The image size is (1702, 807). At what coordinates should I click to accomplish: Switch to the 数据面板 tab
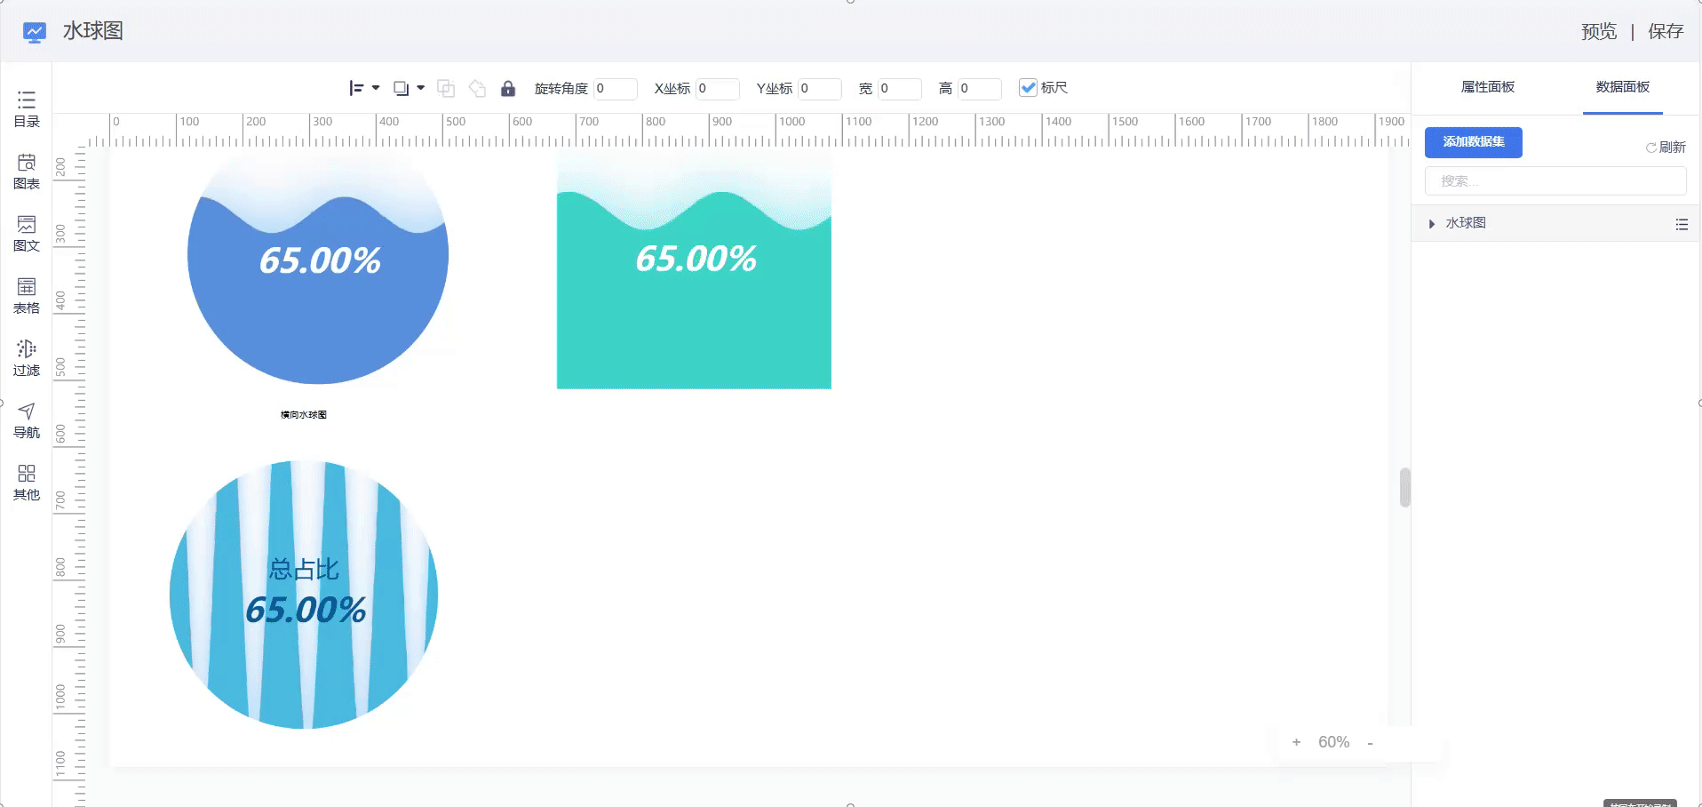(x=1623, y=87)
